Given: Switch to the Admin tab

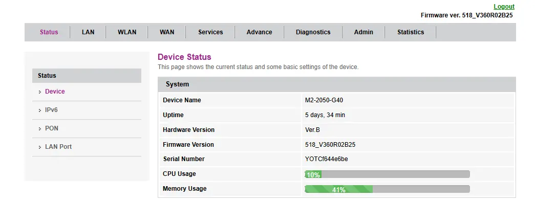Looking at the screenshot, I should (x=363, y=32).
